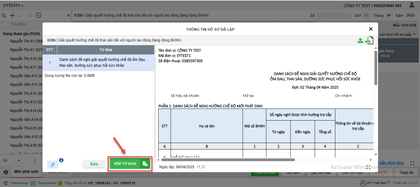
Task: Click the blue info icon beside the paperclip
Action: point(61,160)
